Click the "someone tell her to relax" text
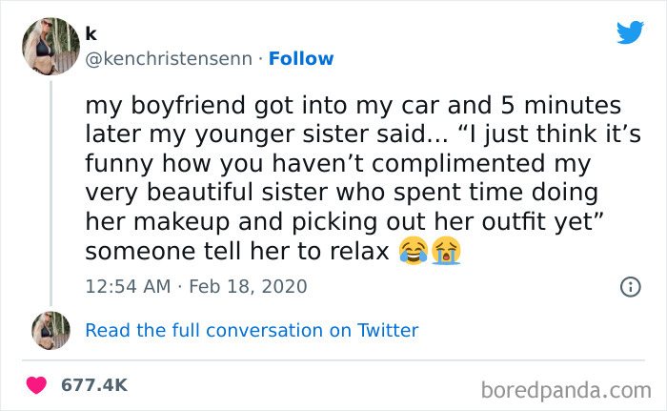This screenshot has width=667, height=411. coord(236,252)
